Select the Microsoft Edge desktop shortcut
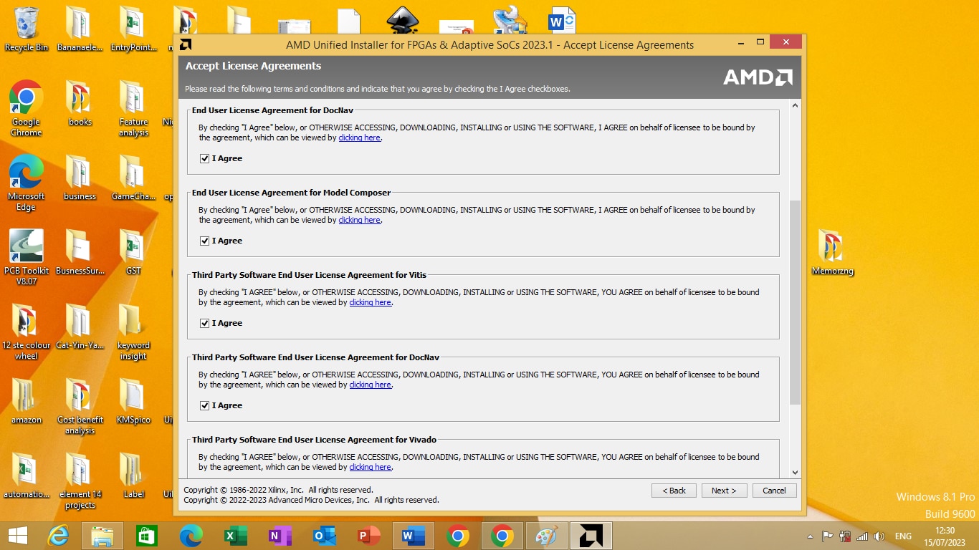Image resolution: width=979 pixels, height=550 pixels. (x=27, y=183)
